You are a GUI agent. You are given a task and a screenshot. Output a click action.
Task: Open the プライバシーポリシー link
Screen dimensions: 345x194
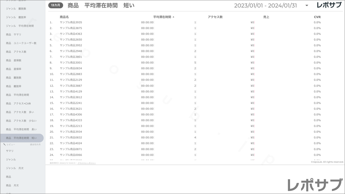87,163
